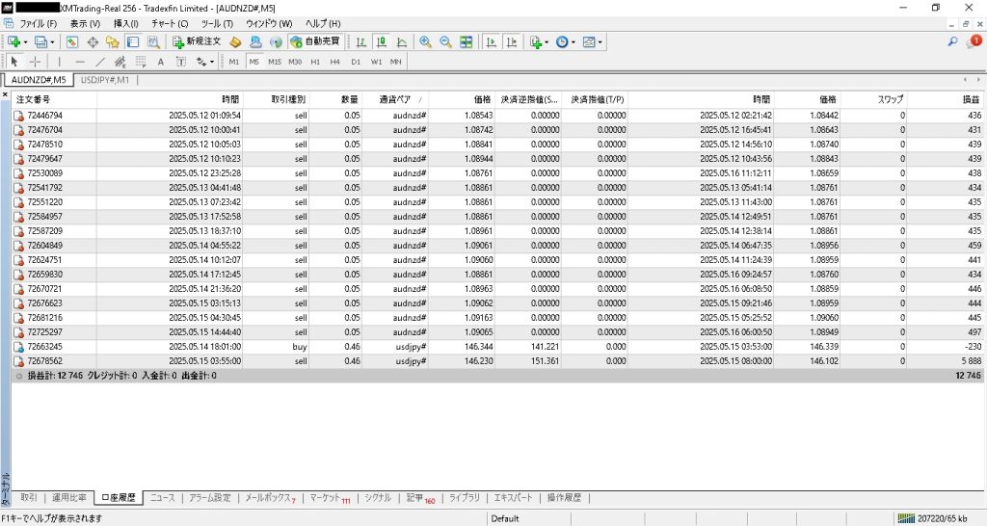Zoom in on chart with magnifier icon
The image size is (987, 526).
[x=425, y=41]
